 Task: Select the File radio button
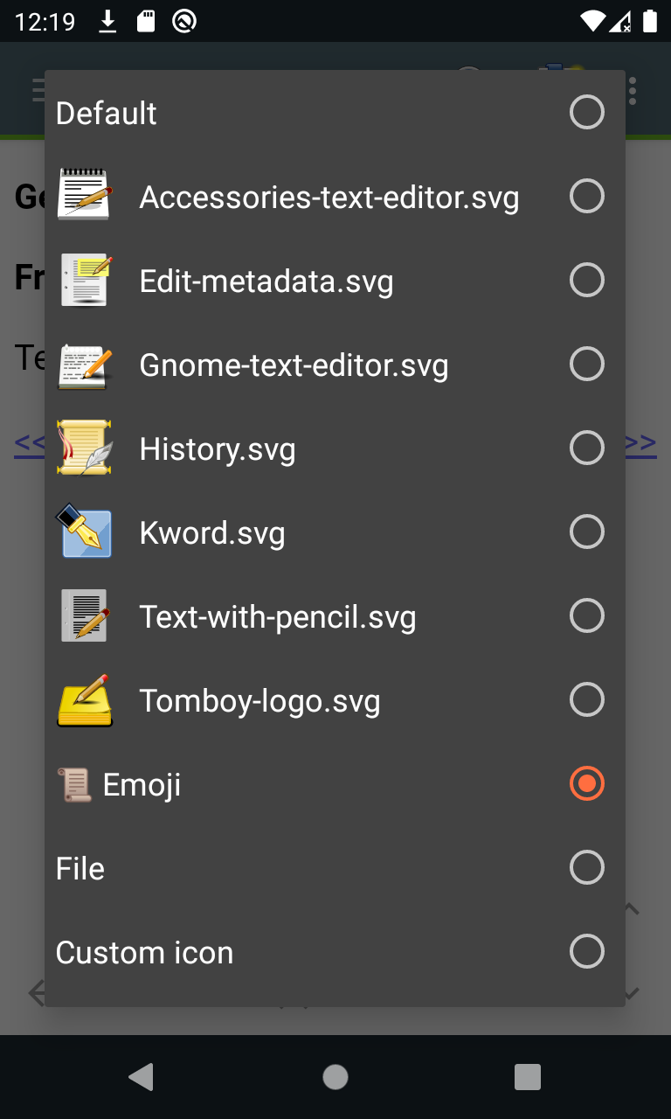click(586, 867)
